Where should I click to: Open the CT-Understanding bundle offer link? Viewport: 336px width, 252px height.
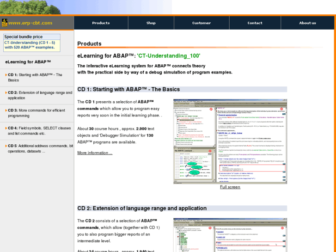30,45
